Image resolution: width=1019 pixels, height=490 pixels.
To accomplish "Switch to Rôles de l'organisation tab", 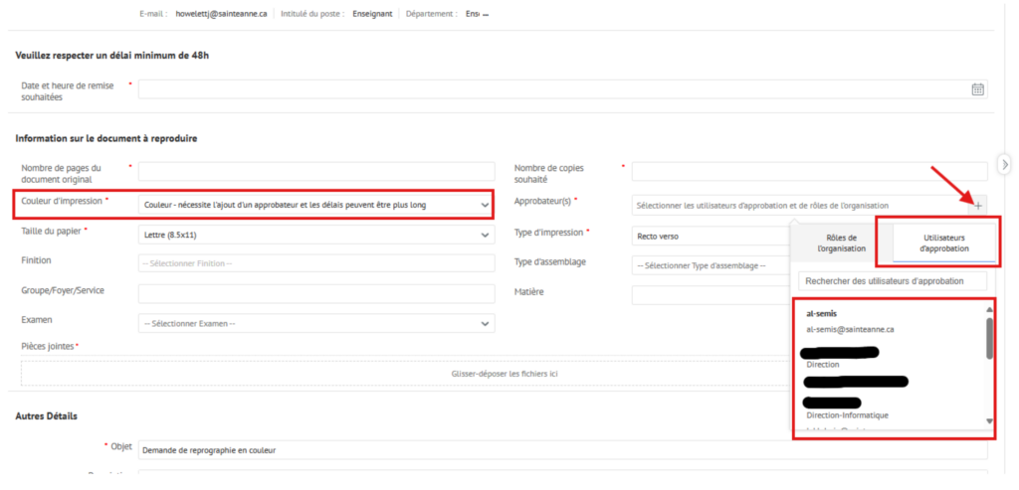I will (841, 243).
